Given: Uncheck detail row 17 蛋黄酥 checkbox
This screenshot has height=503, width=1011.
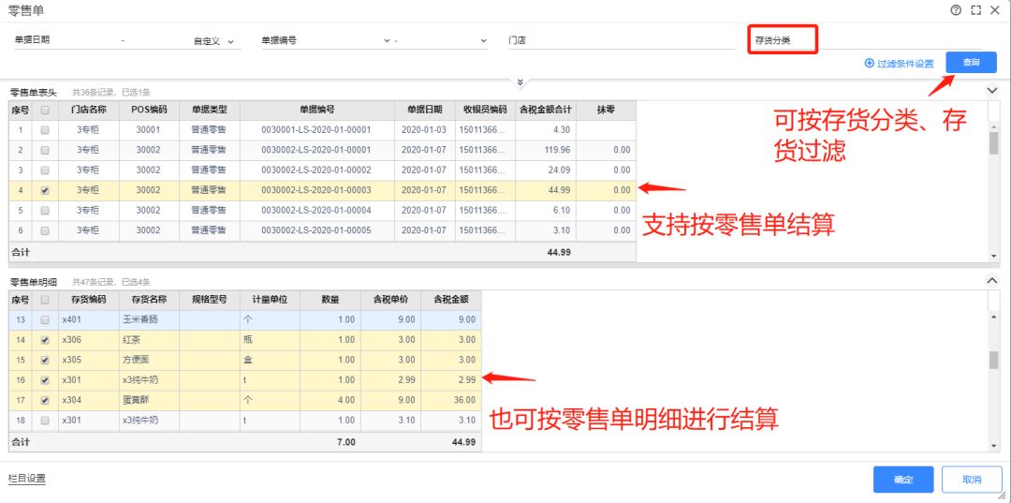Looking at the screenshot, I should click(45, 401).
